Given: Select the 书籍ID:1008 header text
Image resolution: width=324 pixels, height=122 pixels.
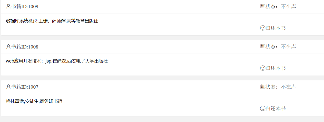Looking at the screenshot, I should (25, 47).
